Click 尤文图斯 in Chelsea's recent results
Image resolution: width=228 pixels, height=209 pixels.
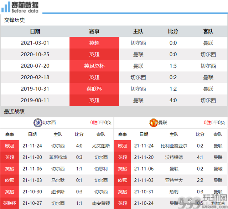tap(101, 146)
